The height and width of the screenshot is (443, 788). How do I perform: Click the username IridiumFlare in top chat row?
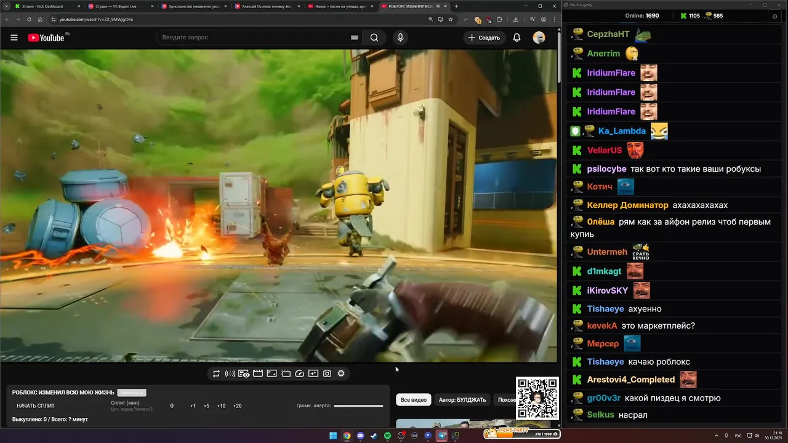click(x=611, y=73)
